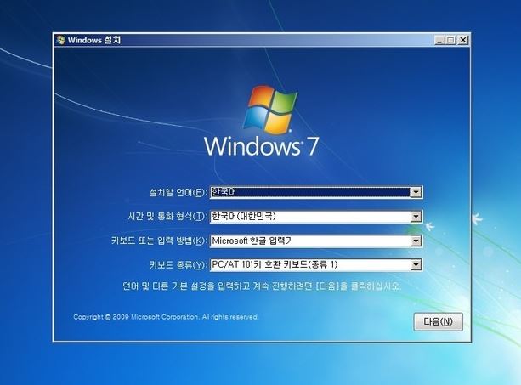Viewport: 521px width, 385px height.
Task: Maximize the Windows 설치 window
Action: click(x=450, y=41)
